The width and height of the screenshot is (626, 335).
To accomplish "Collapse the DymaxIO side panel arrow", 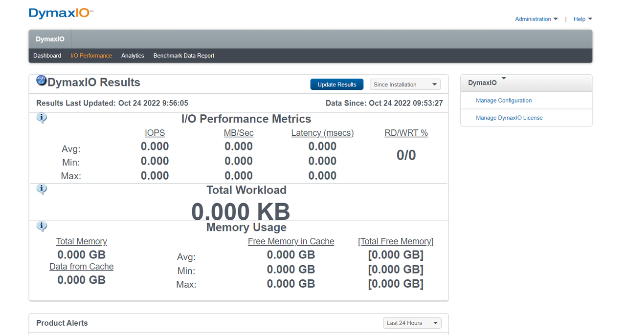I will point(504,78).
